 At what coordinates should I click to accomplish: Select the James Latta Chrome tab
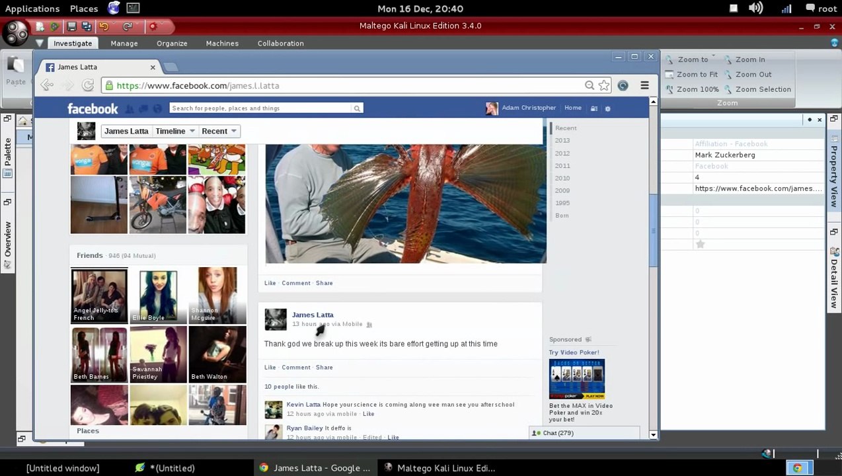pyautogui.click(x=99, y=67)
